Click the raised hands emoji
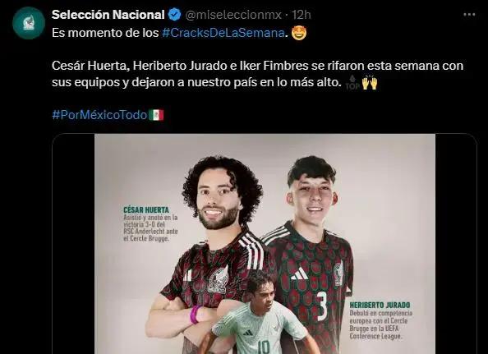488x354 pixels. [370, 82]
